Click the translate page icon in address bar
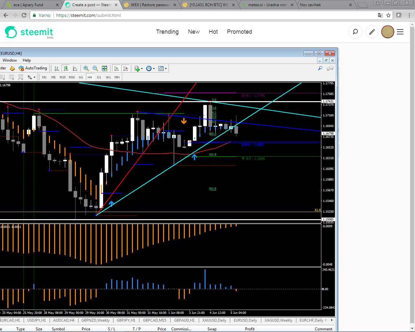Image resolution: width=415 pixels, height=332 pixels. click(x=380, y=15)
